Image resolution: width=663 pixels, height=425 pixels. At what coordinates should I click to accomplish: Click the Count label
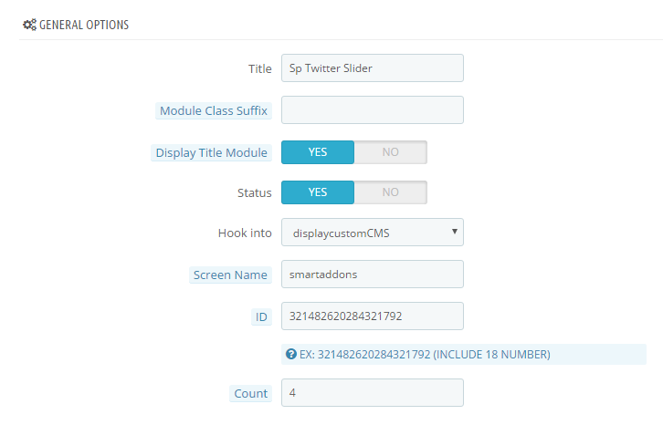[x=251, y=393]
